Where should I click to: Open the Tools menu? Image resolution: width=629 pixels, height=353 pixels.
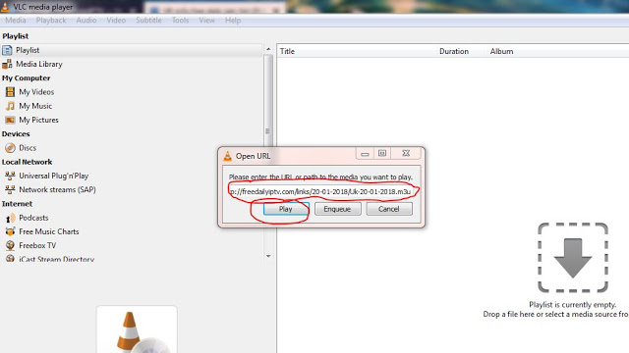(180, 21)
